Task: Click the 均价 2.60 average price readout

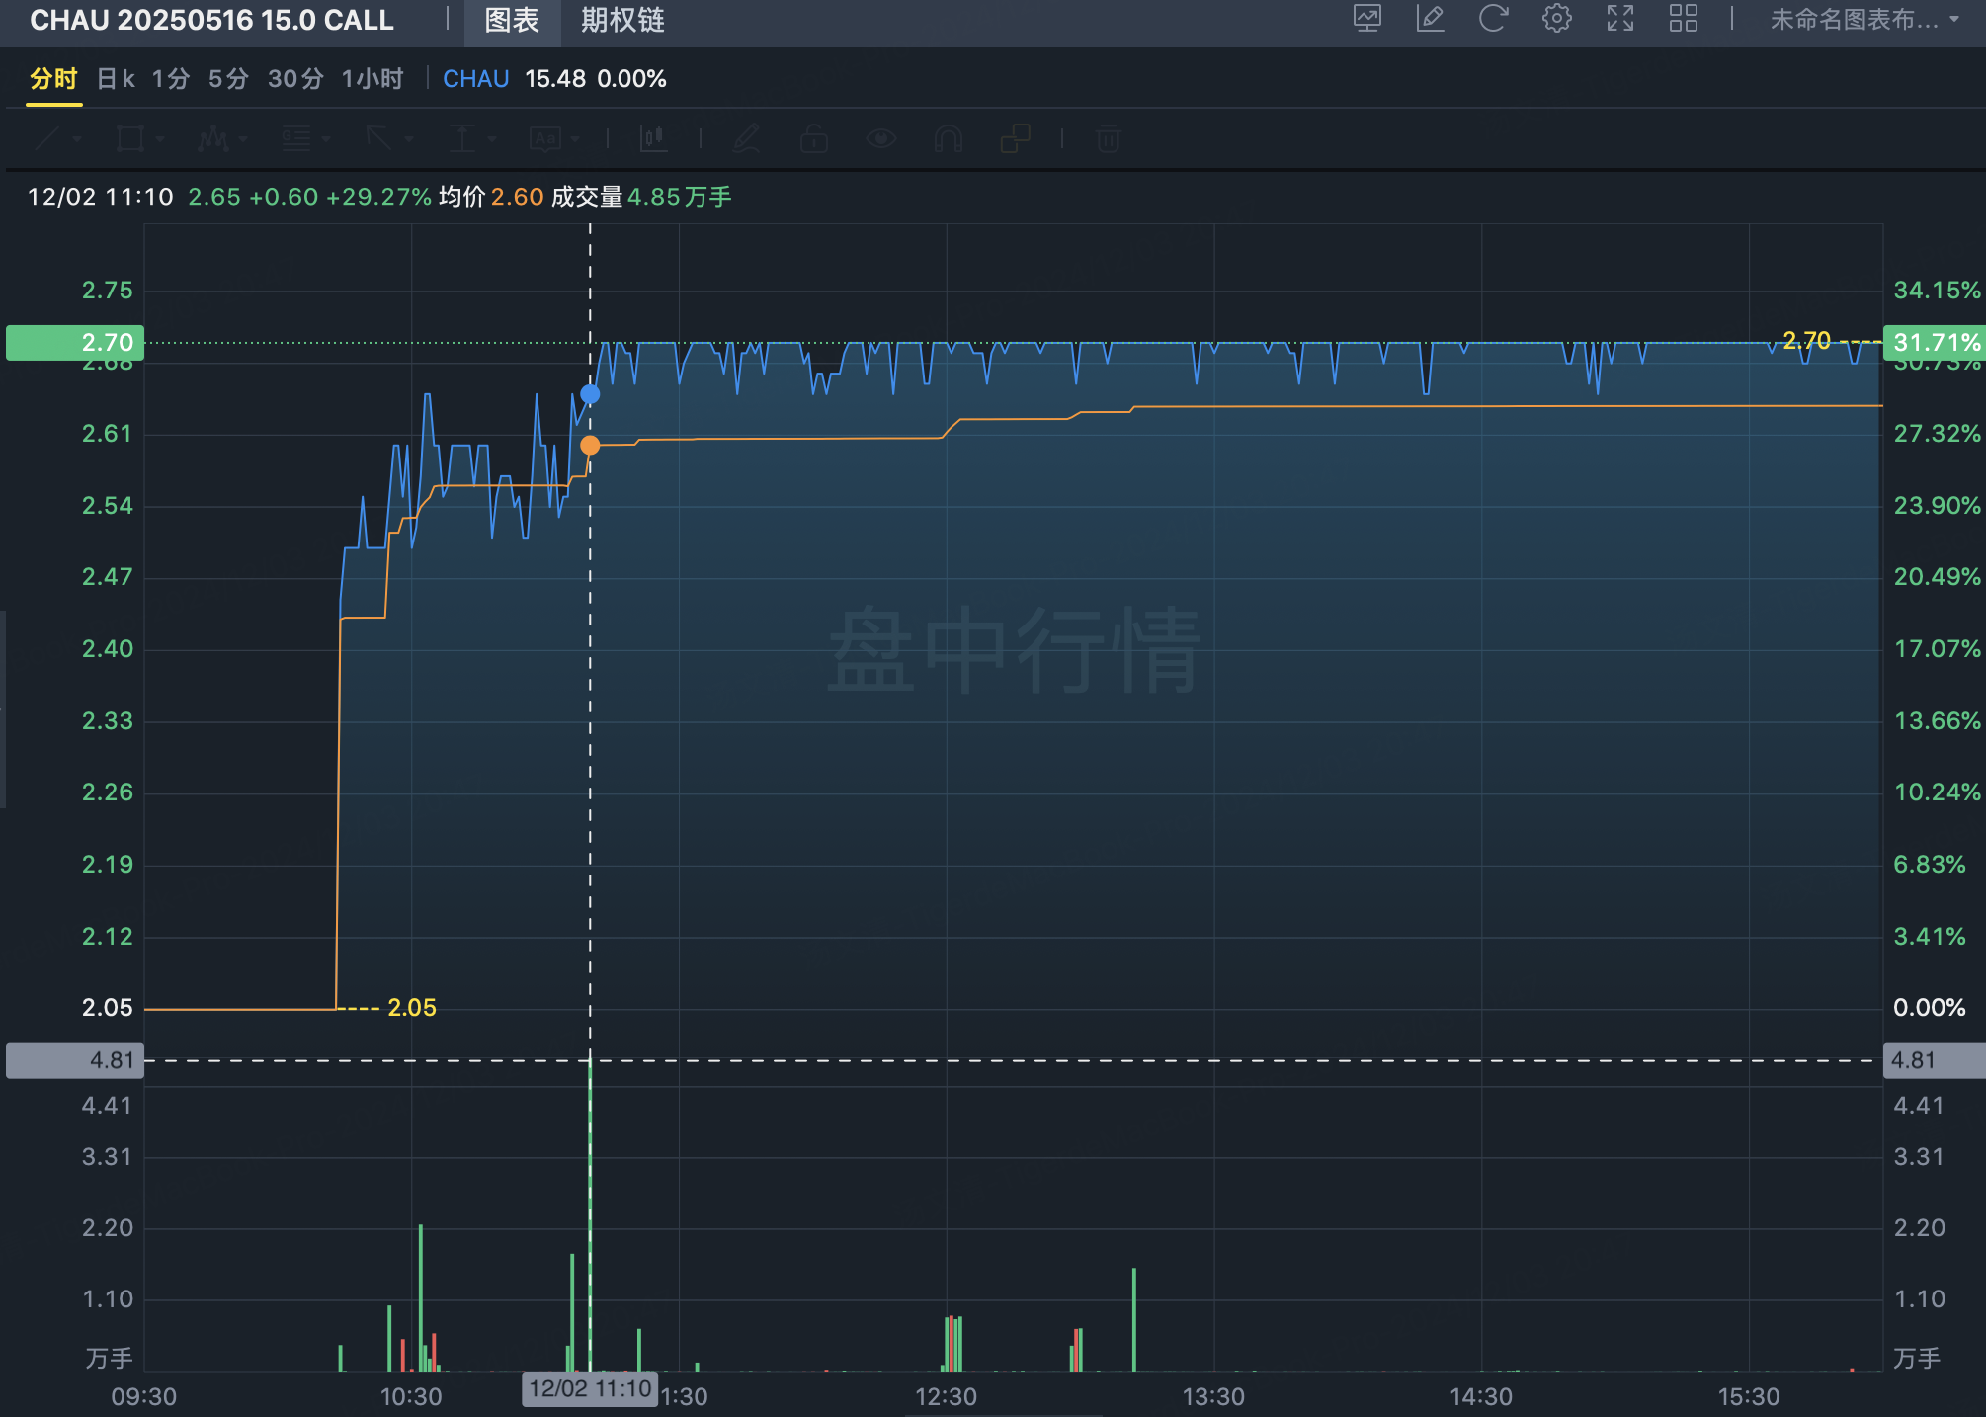Action: (x=491, y=197)
